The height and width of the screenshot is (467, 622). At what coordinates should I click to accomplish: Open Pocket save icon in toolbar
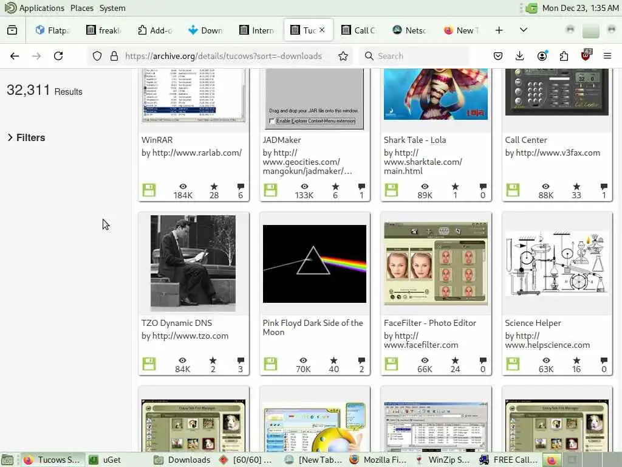498,56
